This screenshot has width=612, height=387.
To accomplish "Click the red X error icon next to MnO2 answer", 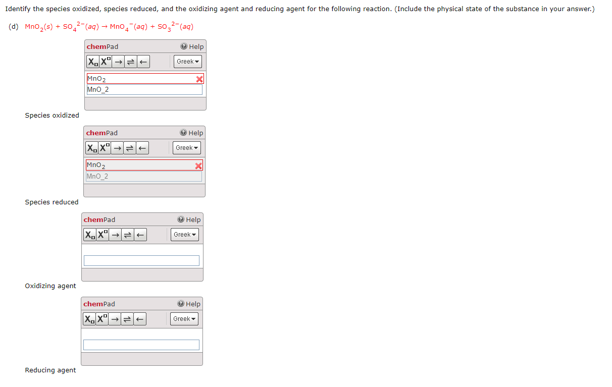I will pos(199,79).
